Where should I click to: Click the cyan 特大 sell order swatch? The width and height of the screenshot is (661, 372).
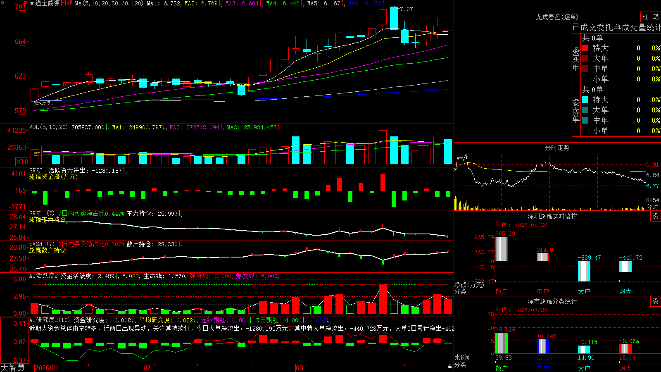pyautogui.click(x=585, y=100)
